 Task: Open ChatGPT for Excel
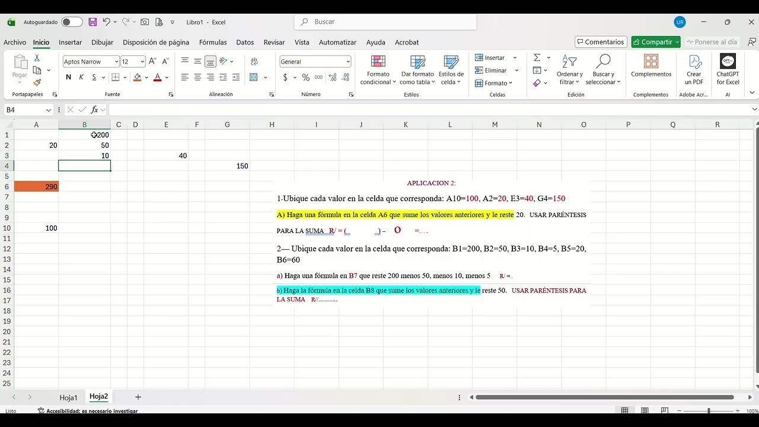click(x=728, y=70)
